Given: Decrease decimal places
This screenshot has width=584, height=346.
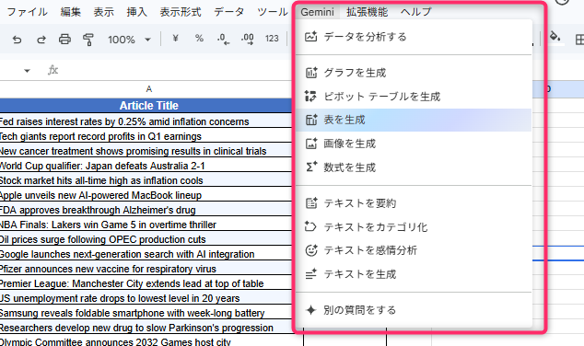Looking at the screenshot, I should coord(223,39).
